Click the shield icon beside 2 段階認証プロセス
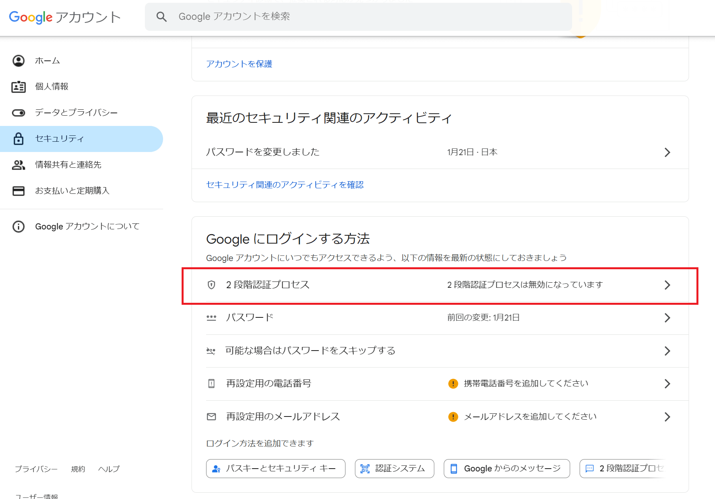Viewport: 715px width, 499px height. [x=212, y=285]
